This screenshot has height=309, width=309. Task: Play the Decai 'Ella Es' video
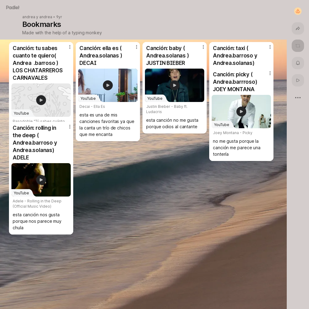[108, 85]
